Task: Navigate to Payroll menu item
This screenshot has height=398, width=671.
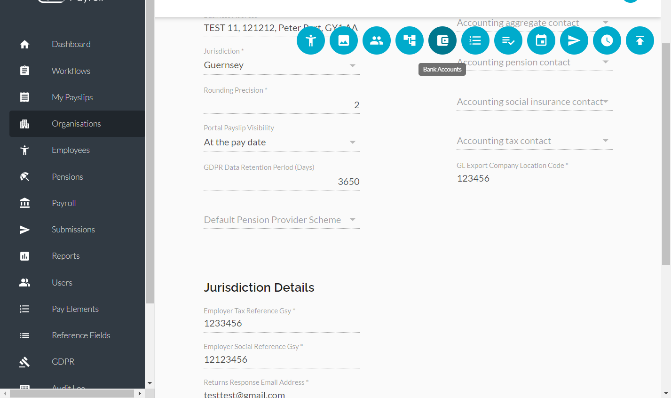Action: 77,203
